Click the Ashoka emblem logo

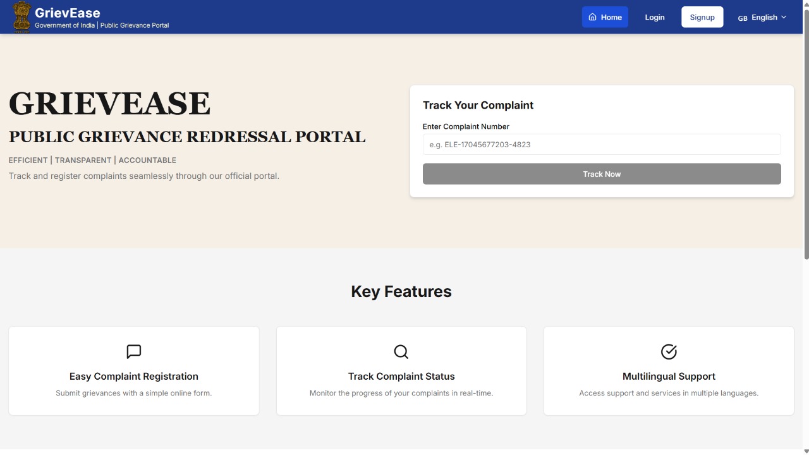tap(21, 16)
